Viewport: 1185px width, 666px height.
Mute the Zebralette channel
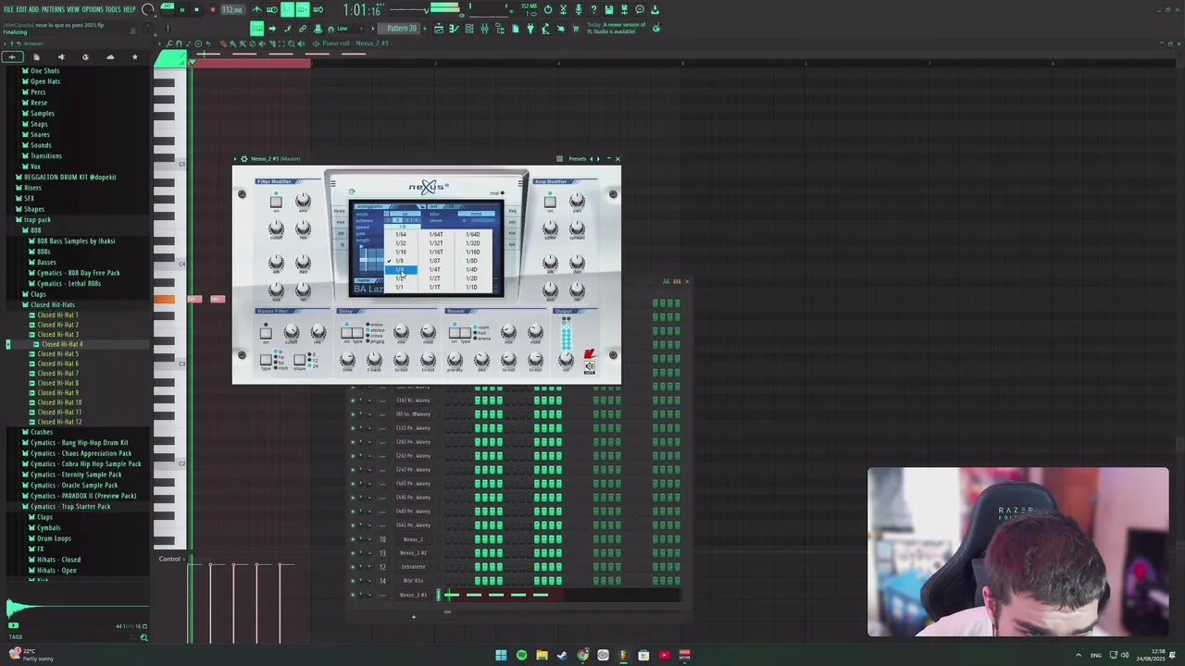pyautogui.click(x=353, y=567)
